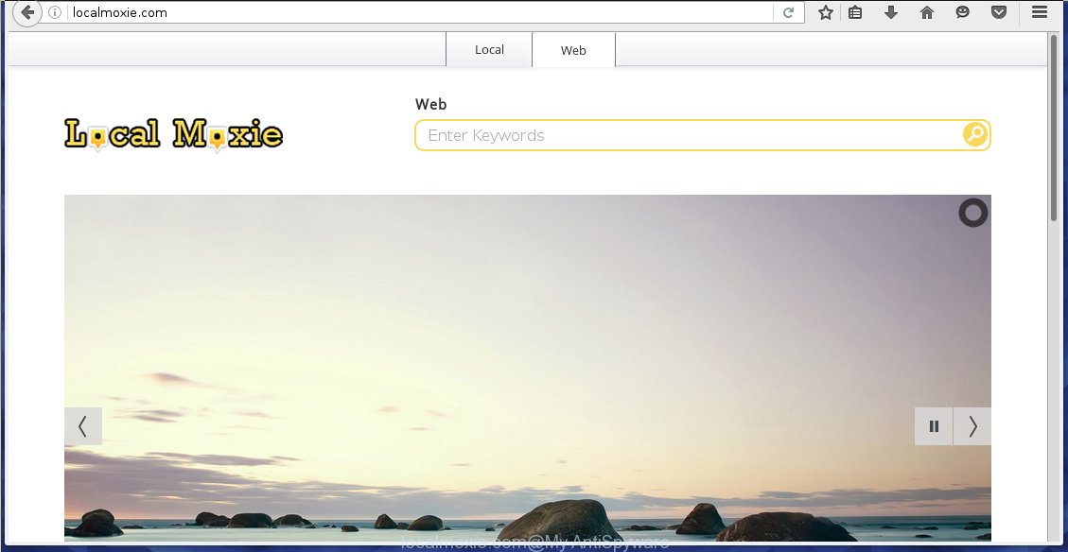Click the localmoxie.com address bar URL

click(x=120, y=12)
